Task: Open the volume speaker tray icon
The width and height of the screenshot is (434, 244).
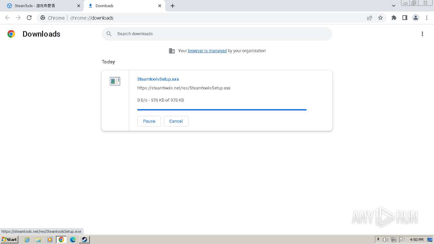Action: pos(386,240)
